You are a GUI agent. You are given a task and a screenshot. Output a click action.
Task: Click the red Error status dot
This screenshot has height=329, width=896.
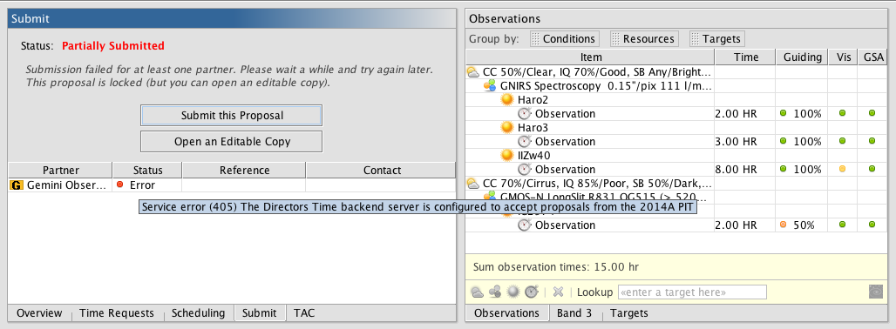(x=120, y=185)
